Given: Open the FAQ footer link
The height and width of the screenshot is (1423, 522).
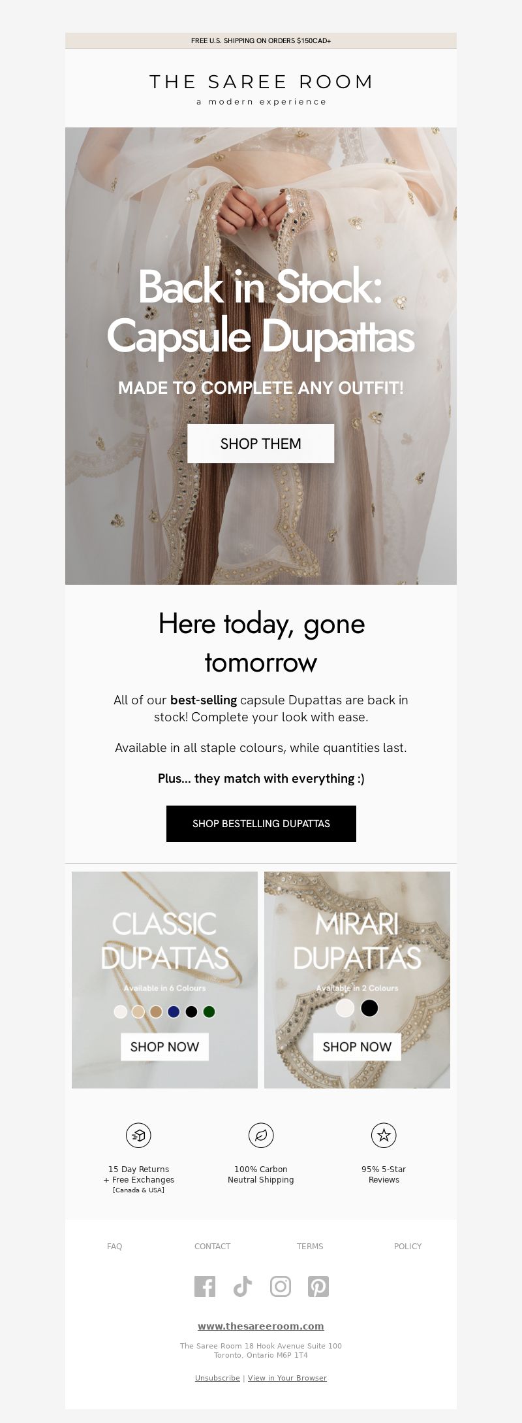Looking at the screenshot, I should pyautogui.click(x=114, y=1246).
